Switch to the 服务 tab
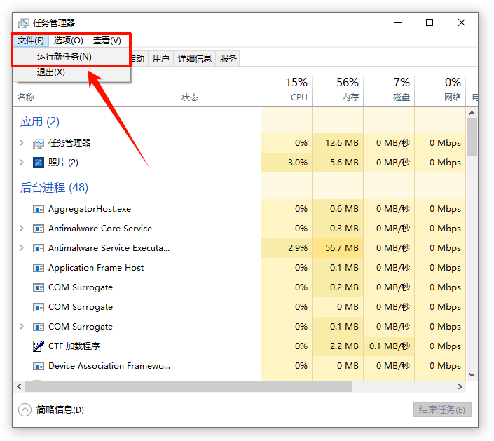The width and height of the screenshot is (494, 441). tap(228, 59)
